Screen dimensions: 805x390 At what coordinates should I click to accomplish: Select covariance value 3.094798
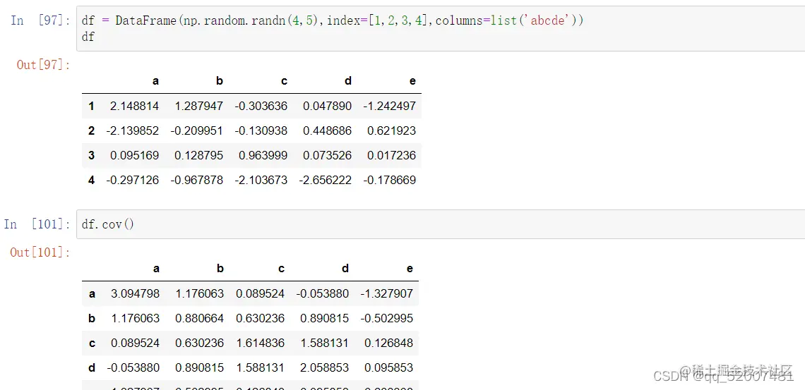tap(135, 293)
